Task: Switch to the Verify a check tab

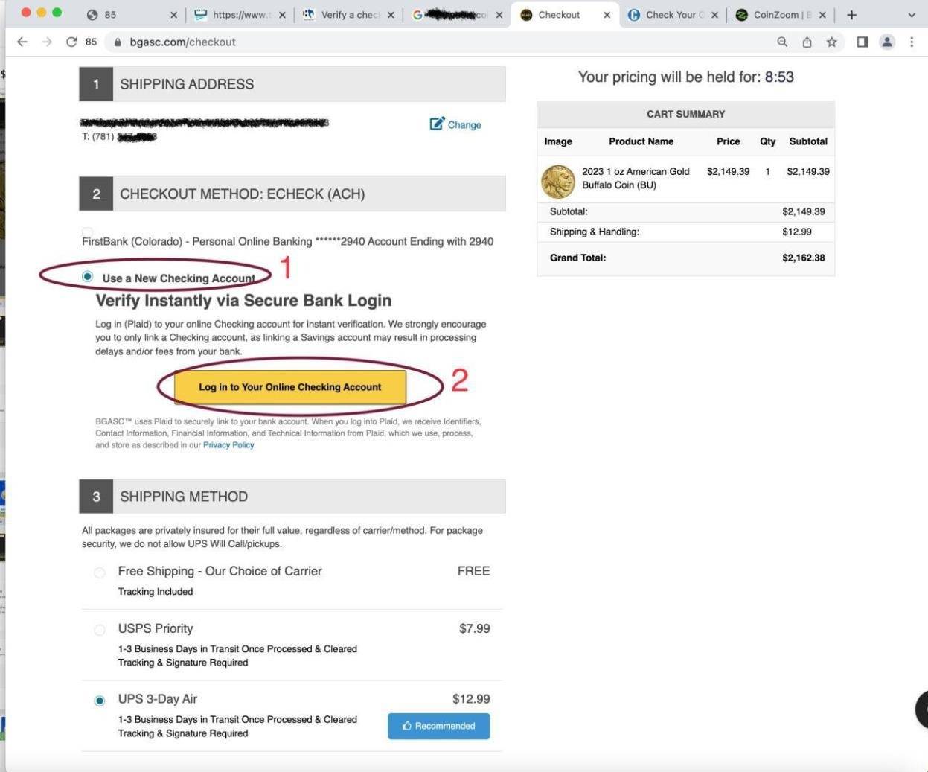Action: [348, 15]
